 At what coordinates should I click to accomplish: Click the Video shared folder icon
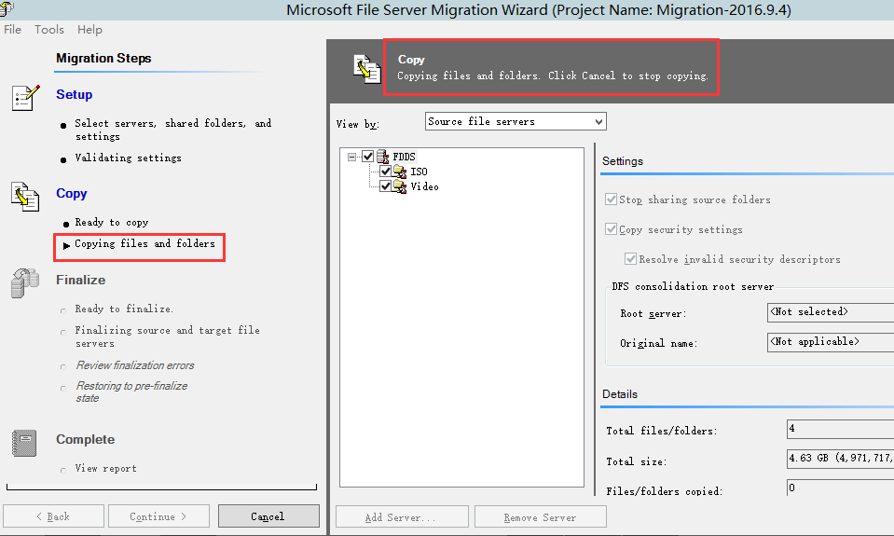coord(400,186)
